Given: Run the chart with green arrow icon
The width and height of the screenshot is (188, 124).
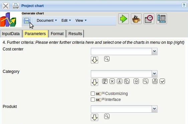Looking at the screenshot, I should 124,19.
